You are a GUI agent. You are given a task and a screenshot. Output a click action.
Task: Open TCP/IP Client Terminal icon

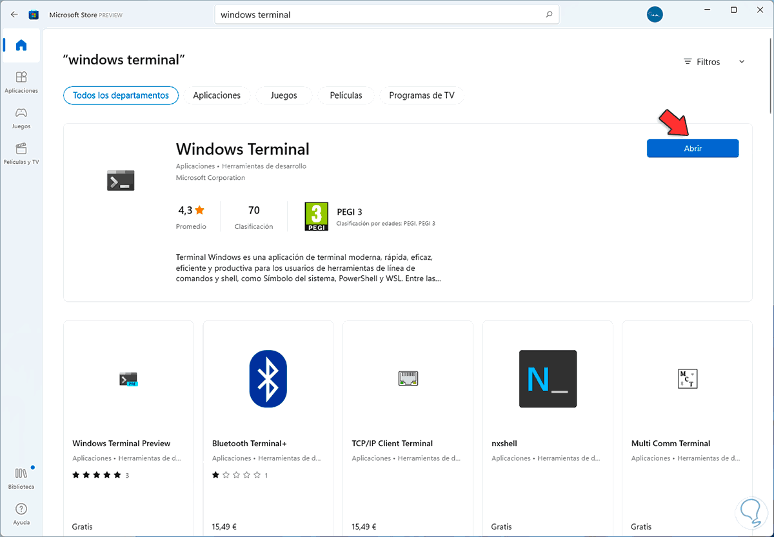click(x=408, y=379)
